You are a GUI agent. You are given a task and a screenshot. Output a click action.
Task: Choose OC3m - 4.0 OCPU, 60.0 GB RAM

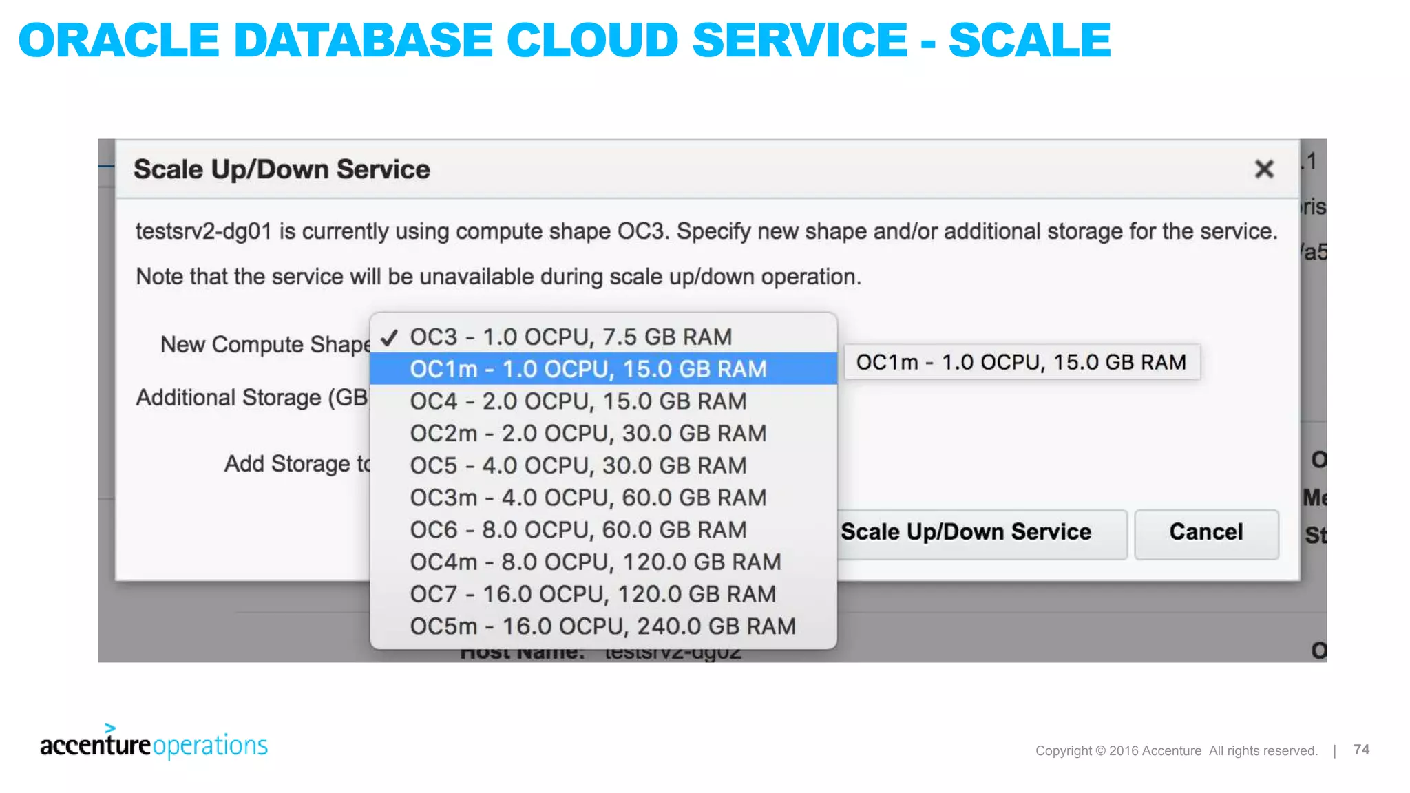coord(603,498)
